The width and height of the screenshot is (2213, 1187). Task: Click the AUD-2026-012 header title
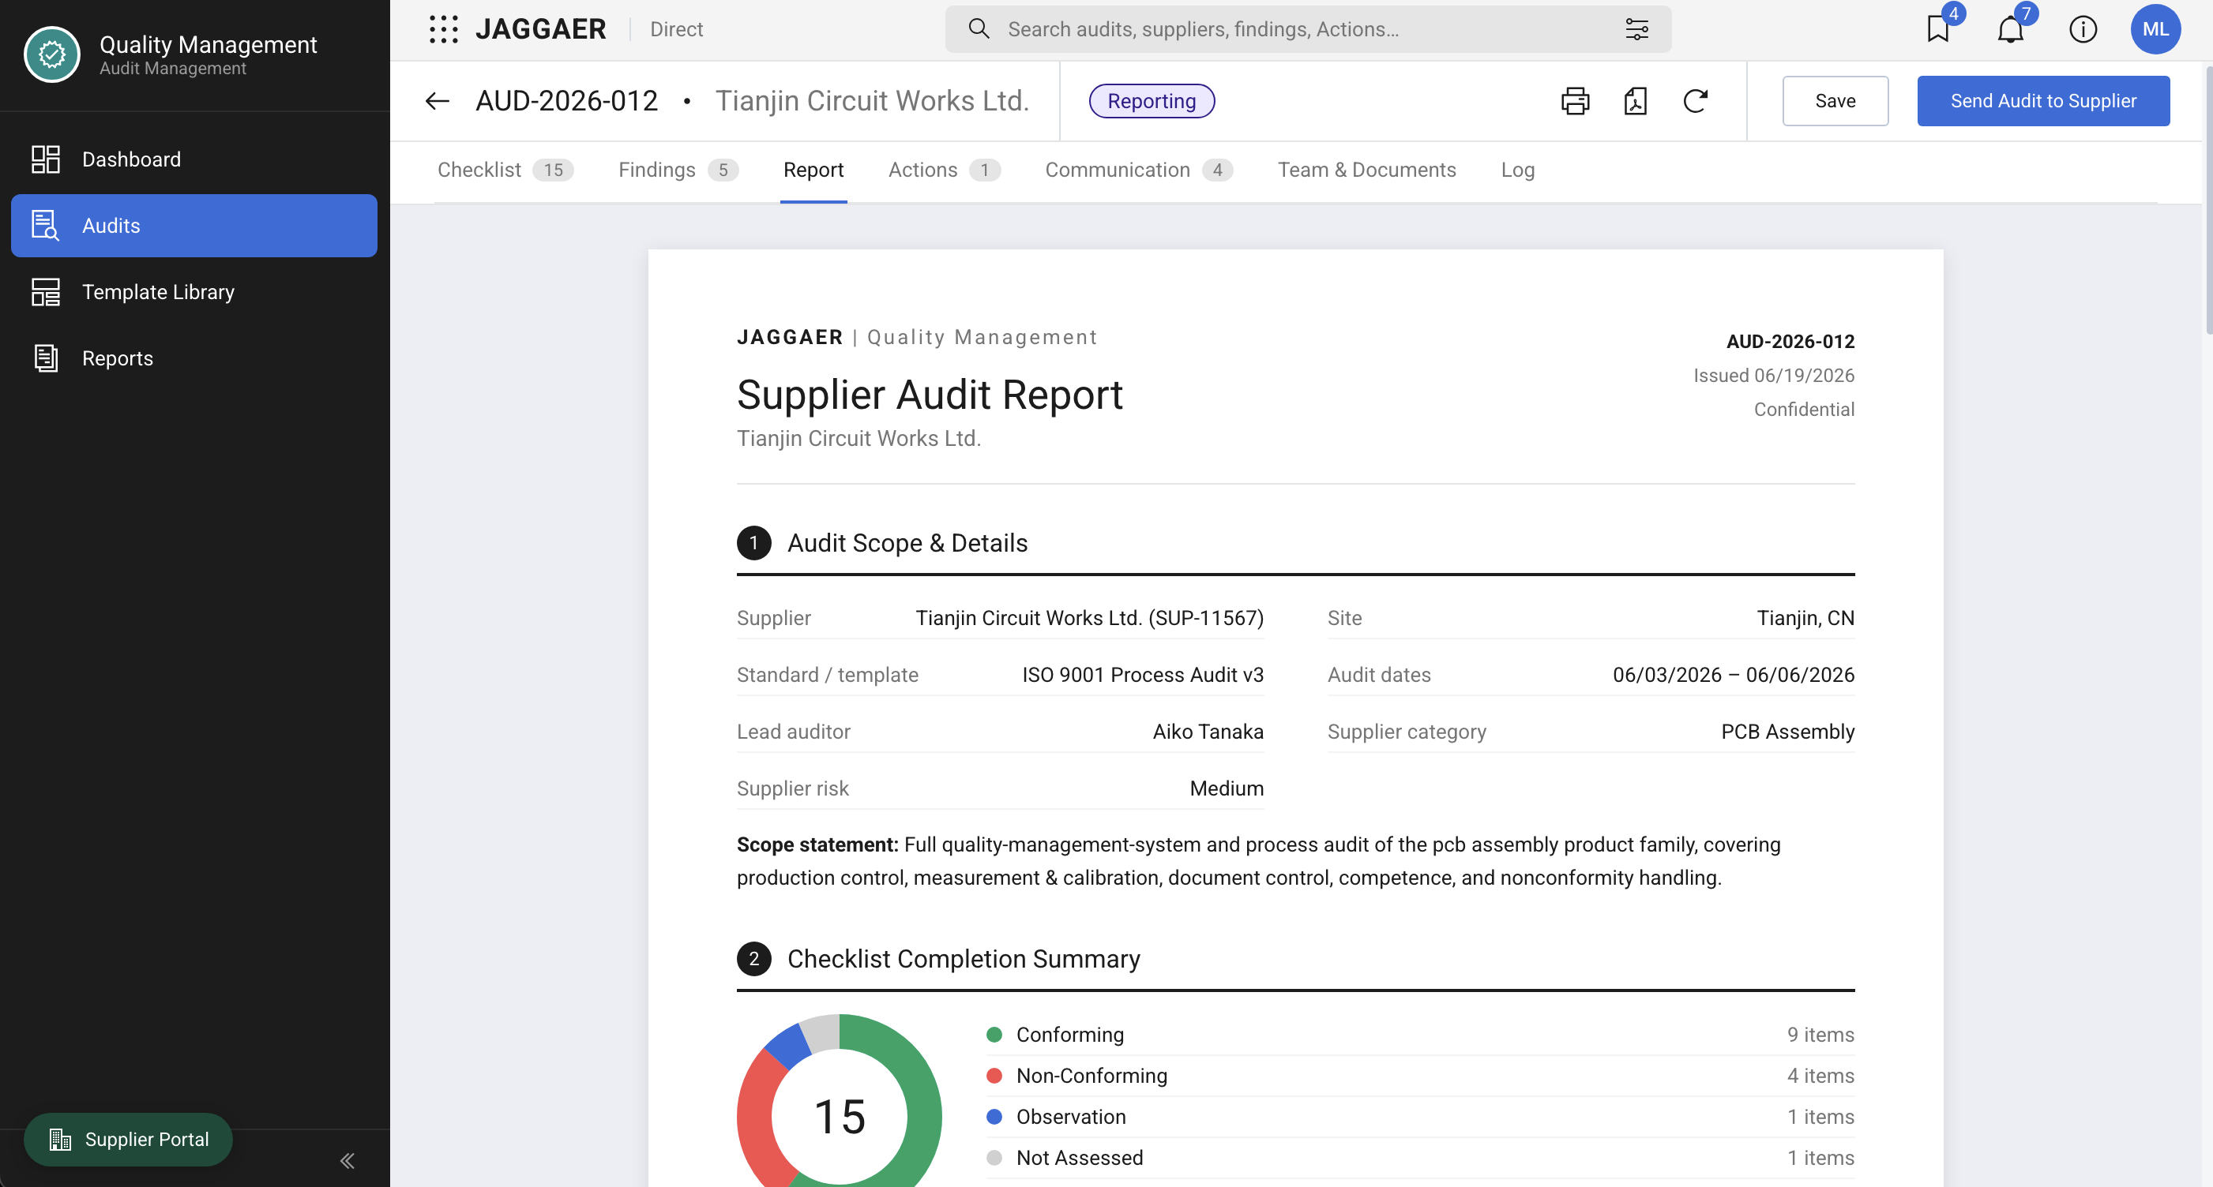click(567, 101)
